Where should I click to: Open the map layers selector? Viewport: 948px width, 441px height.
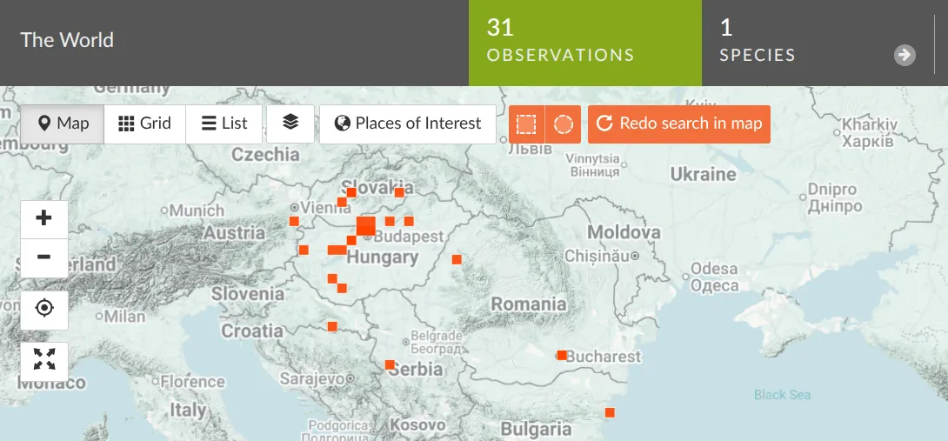point(290,124)
